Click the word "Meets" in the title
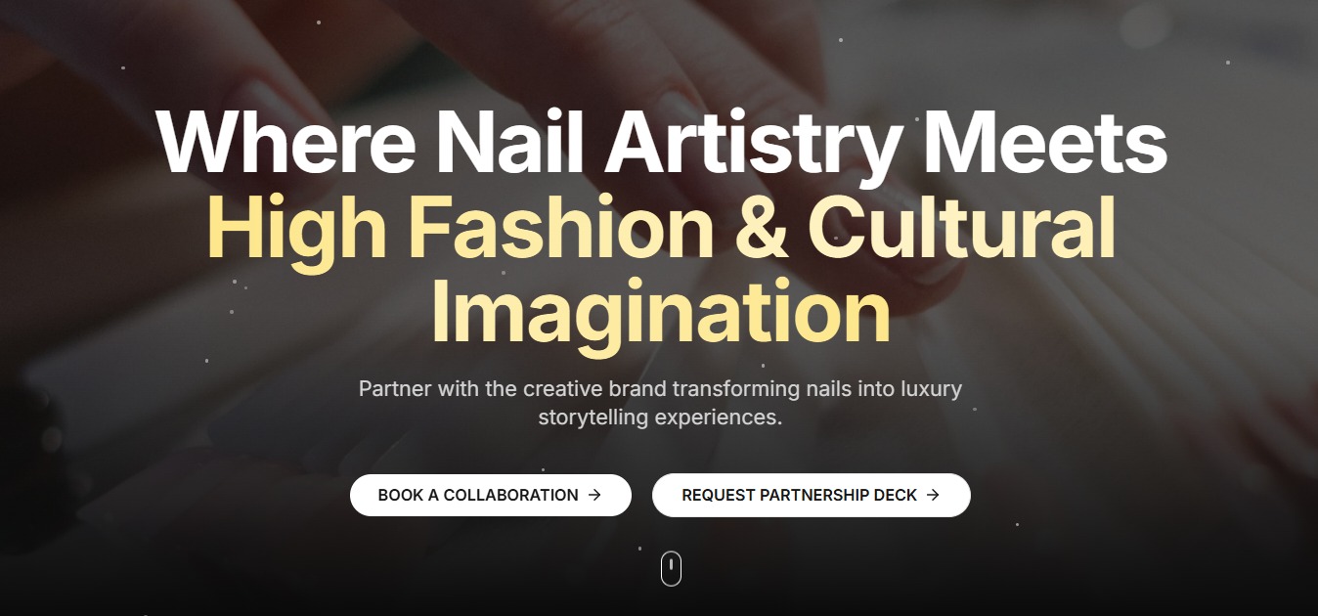The image size is (1318, 616). pos(1045,143)
